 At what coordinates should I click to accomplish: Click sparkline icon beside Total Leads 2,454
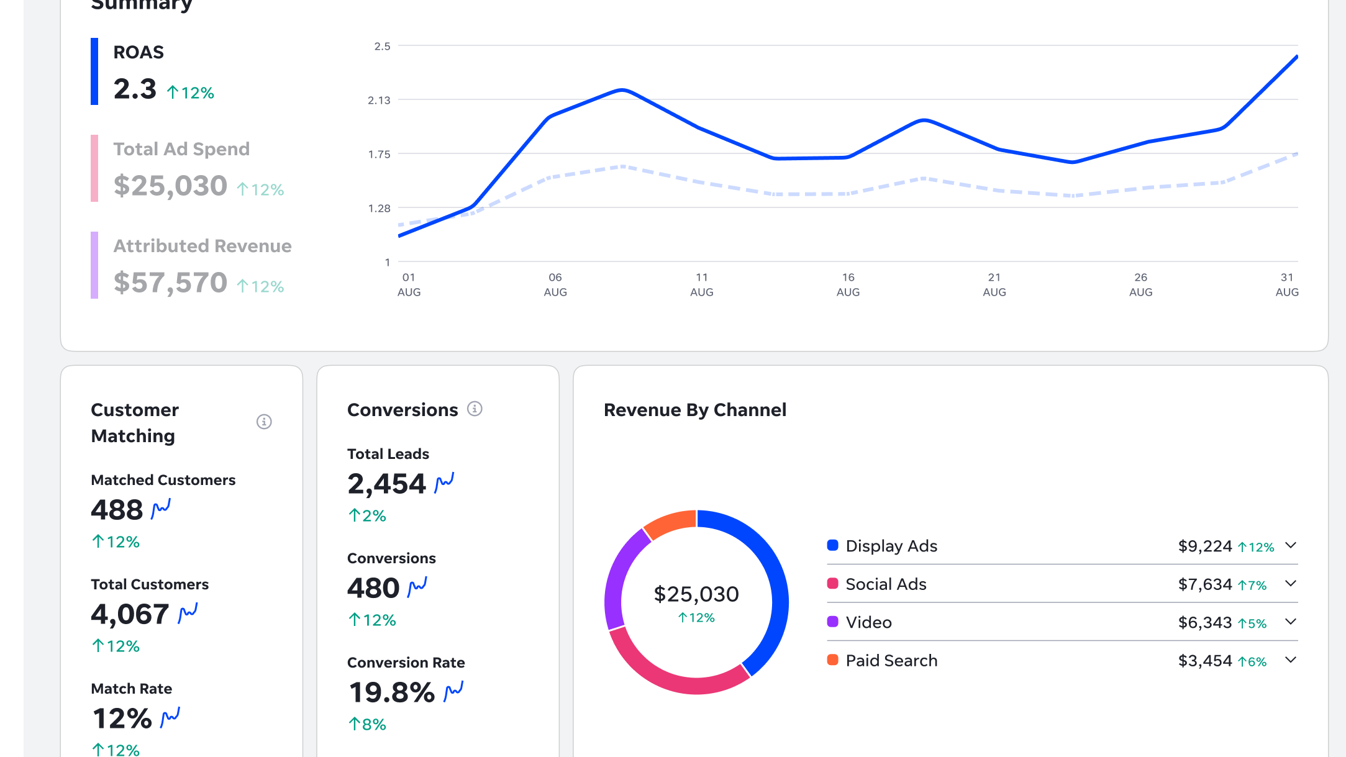coord(444,483)
